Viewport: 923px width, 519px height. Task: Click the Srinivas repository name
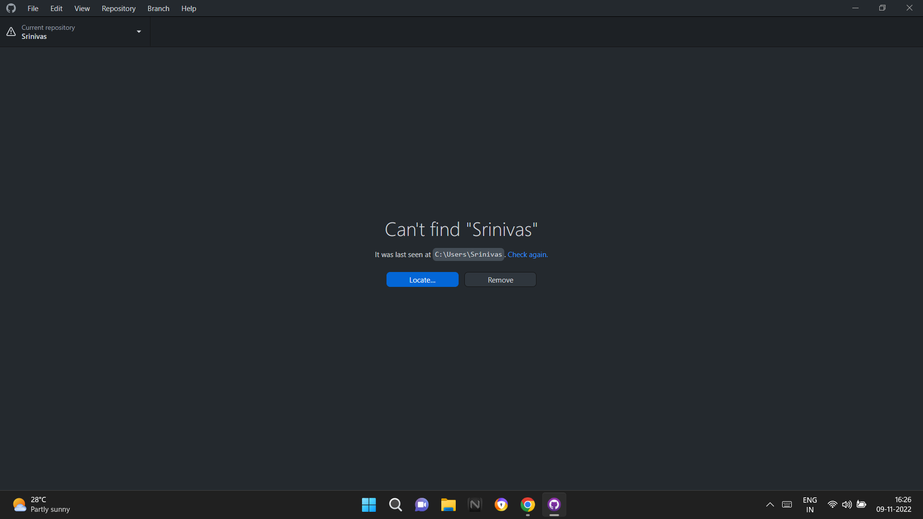coord(34,37)
